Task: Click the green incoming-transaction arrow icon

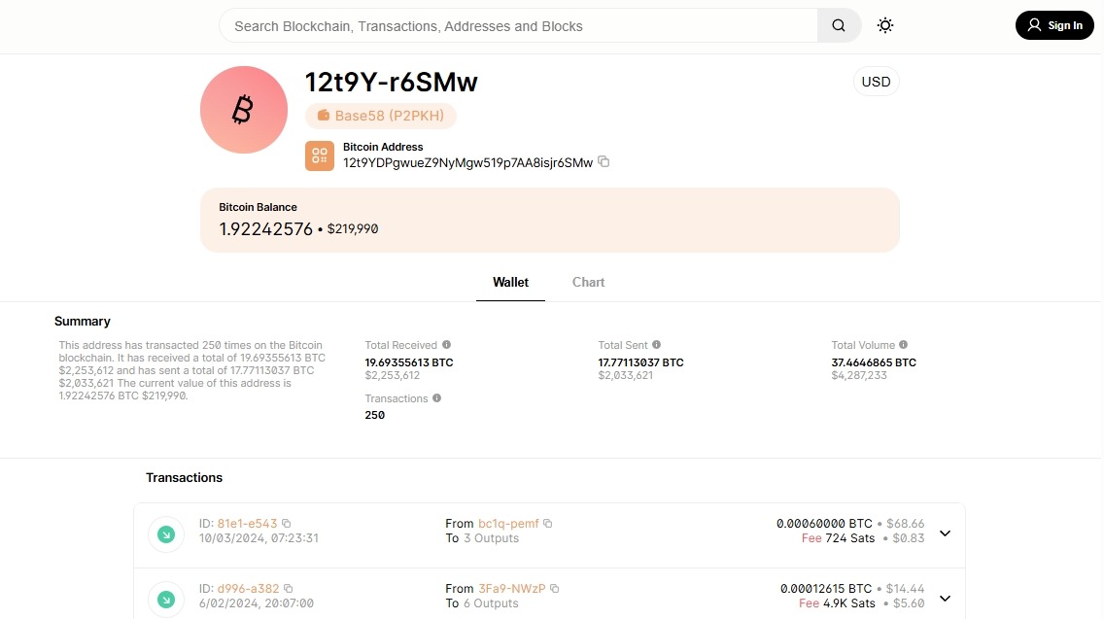Action: click(166, 533)
